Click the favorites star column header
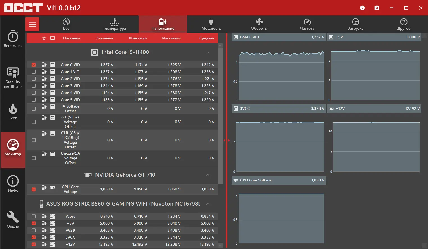The height and width of the screenshot is (249, 428). [x=44, y=38]
